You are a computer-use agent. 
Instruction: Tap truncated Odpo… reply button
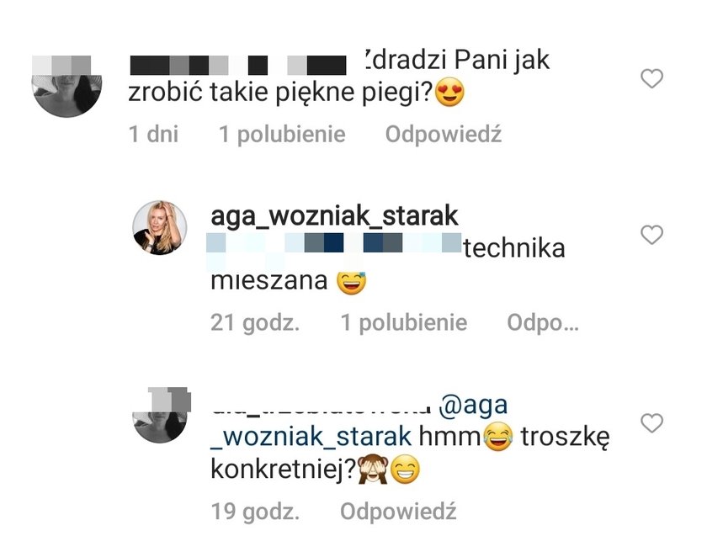coord(542,322)
